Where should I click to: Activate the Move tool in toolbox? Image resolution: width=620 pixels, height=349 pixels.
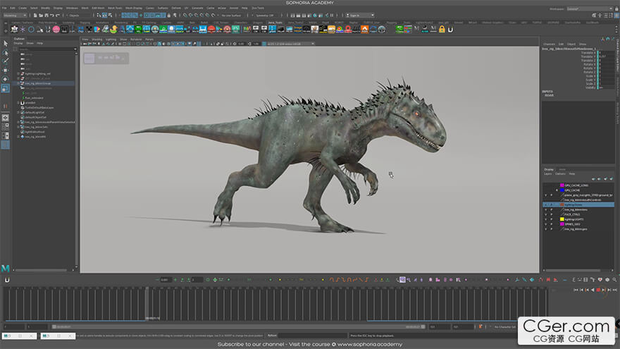pos(6,70)
